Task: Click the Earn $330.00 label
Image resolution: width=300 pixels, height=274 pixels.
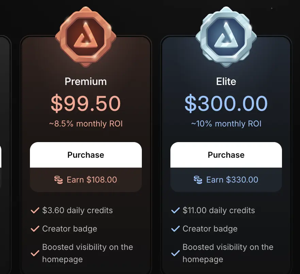Action: click(232, 180)
